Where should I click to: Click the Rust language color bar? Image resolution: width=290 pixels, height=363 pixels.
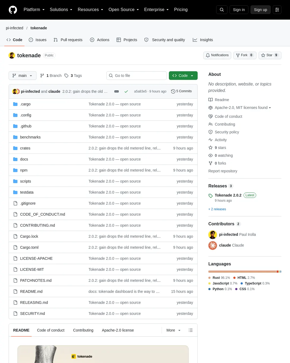[242, 272]
